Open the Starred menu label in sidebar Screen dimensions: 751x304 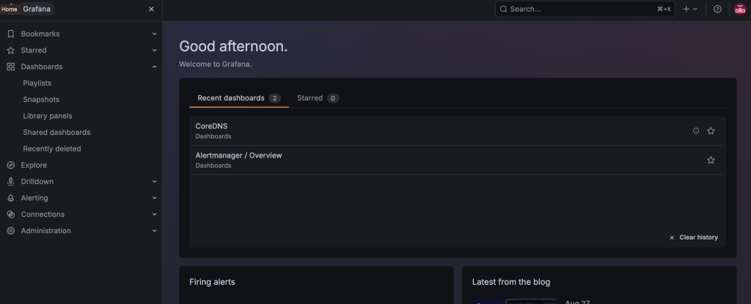tap(34, 51)
